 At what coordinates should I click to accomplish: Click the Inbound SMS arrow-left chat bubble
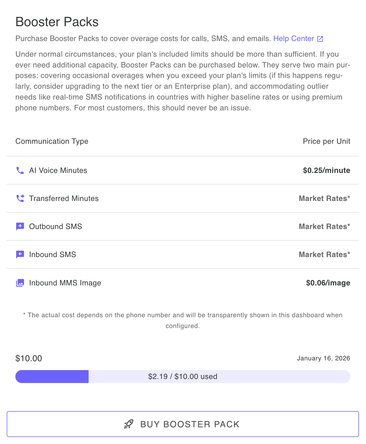[20, 255]
